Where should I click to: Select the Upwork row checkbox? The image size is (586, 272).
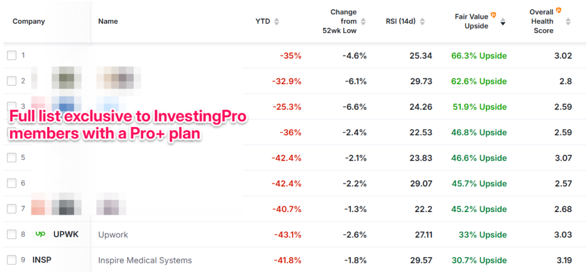tap(11, 234)
